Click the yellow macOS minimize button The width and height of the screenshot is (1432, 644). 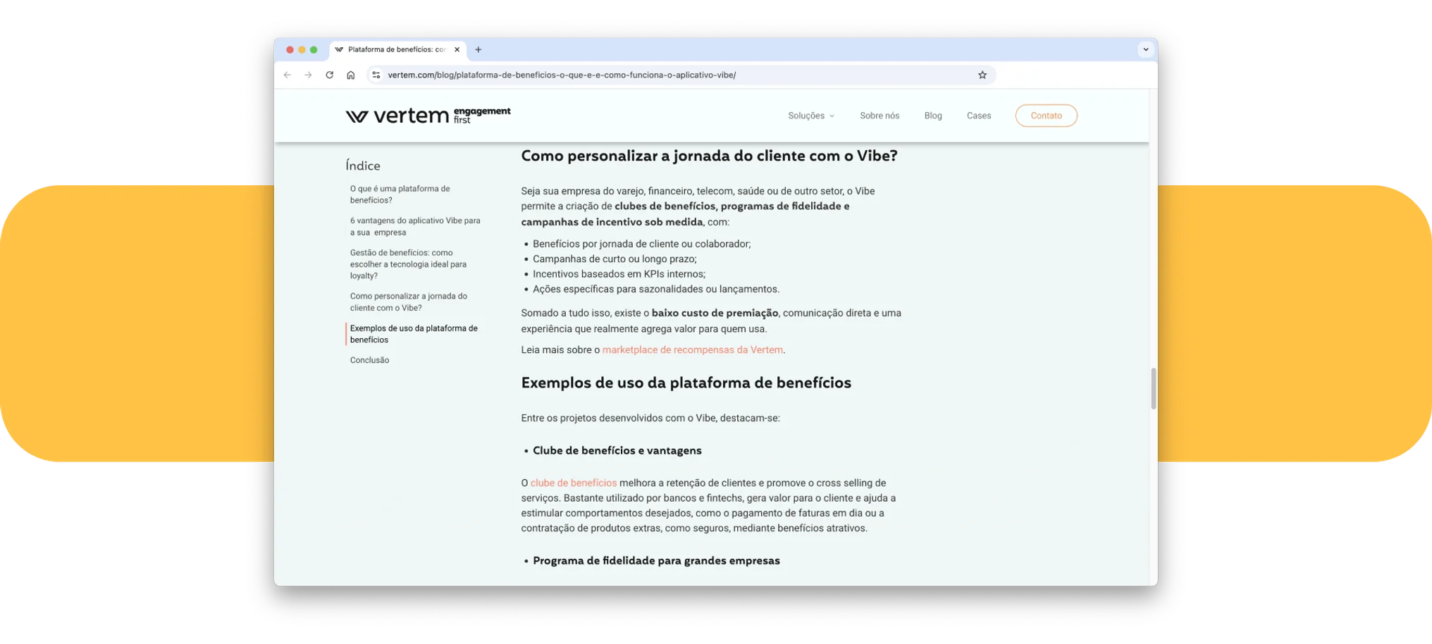pyautogui.click(x=302, y=49)
